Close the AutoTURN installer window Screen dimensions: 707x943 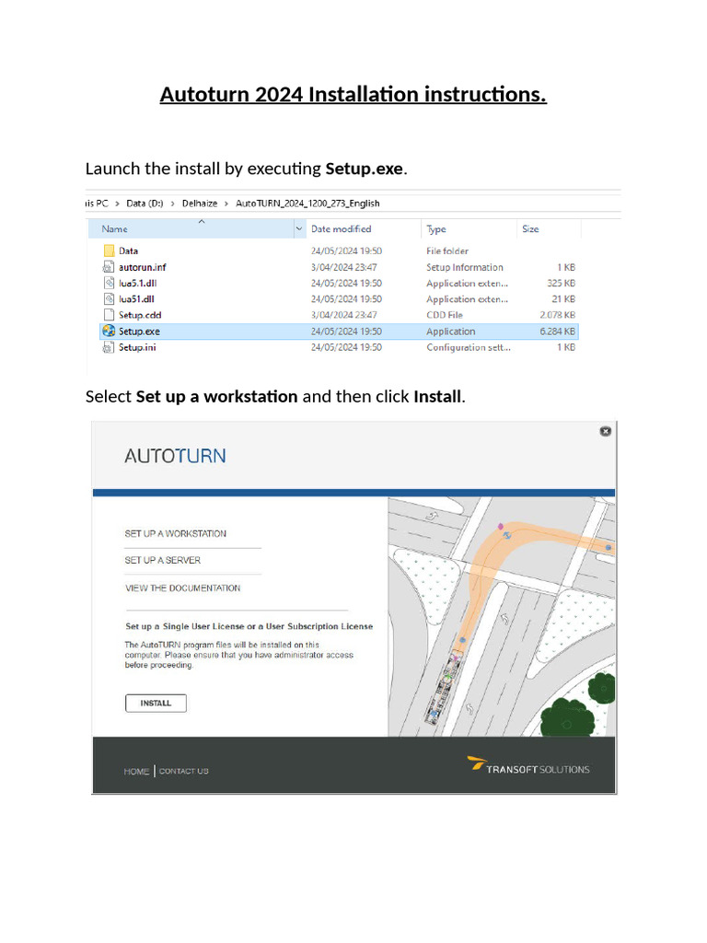pos(606,431)
